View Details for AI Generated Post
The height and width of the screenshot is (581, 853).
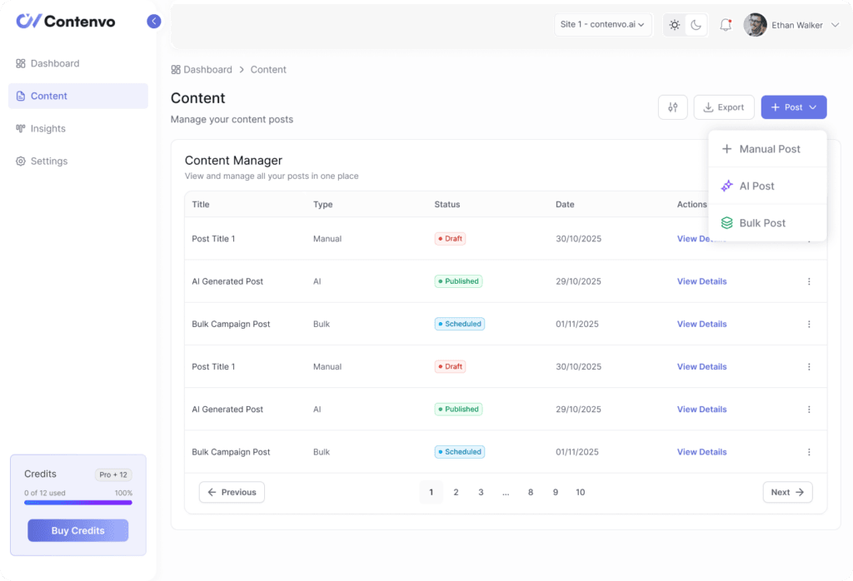point(701,281)
